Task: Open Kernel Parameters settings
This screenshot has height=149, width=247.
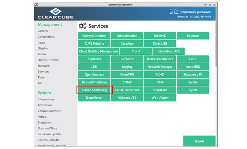Action: [x=160, y=59]
